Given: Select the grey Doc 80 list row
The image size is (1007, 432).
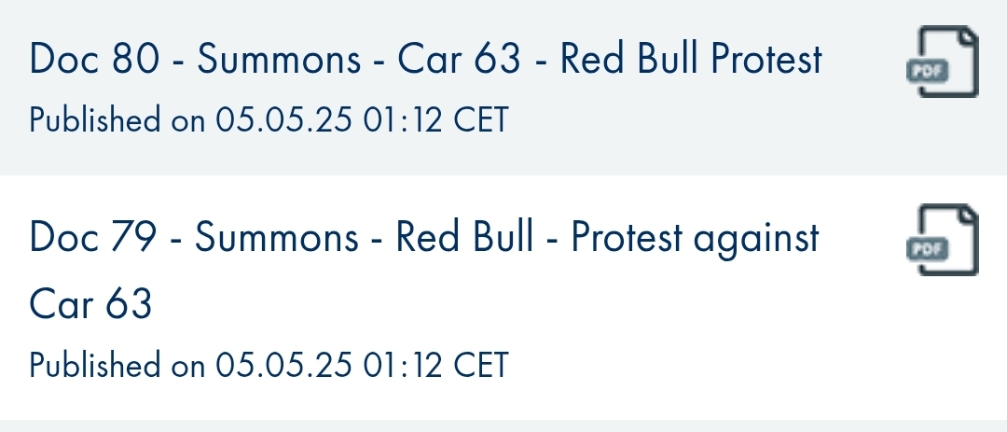Looking at the screenshot, I should (x=504, y=88).
